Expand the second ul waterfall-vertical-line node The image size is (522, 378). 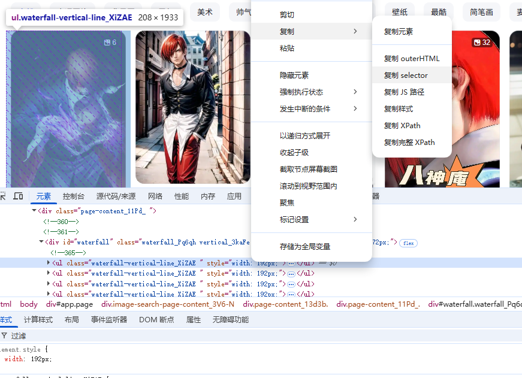point(49,273)
